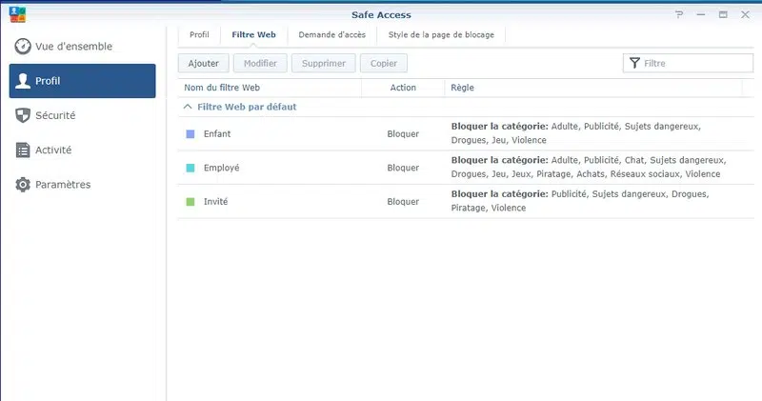Close the Safe Access window
The width and height of the screenshot is (762, 401).
(x=745, y=14)
